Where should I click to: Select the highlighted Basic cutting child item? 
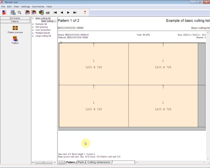pyautogui.click(x=48, y=21)
